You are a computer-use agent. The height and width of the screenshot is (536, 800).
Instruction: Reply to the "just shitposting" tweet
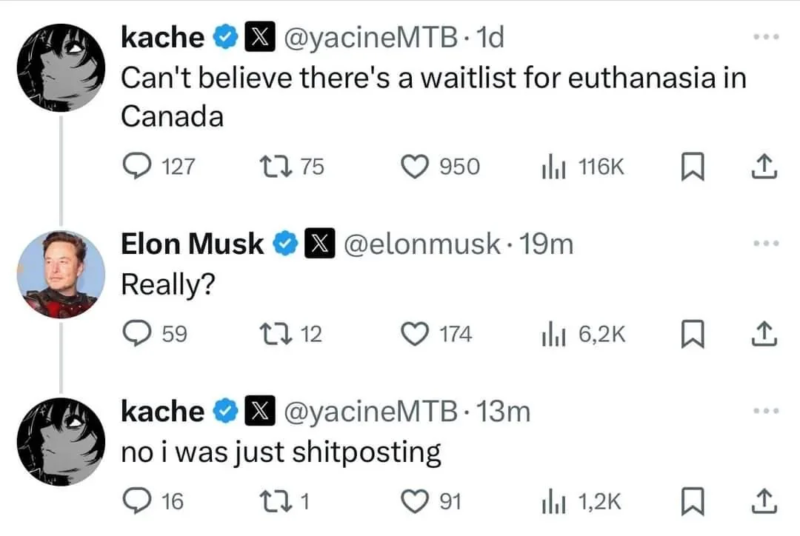[137, 502]
